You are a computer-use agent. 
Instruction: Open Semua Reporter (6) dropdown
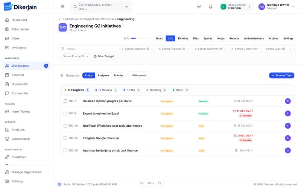click(173, 49)
